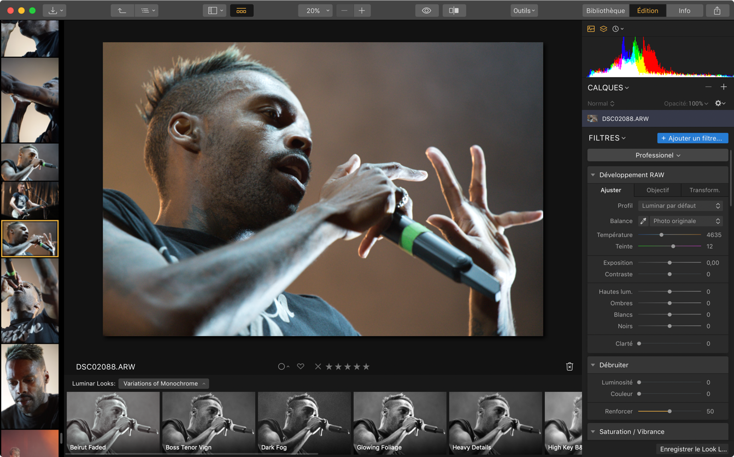Expand the Saturation / Vibrance filter
734x457 pixels.
(593, 432)
